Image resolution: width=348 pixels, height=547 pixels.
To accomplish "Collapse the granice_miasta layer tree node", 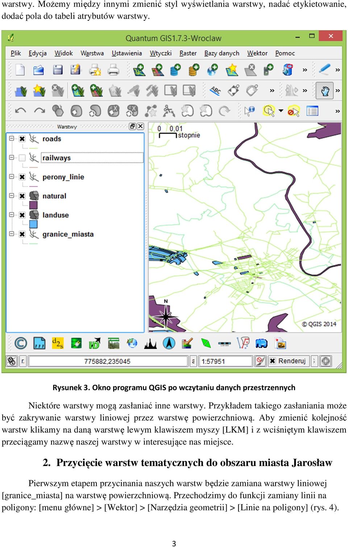I will point(12,234).
